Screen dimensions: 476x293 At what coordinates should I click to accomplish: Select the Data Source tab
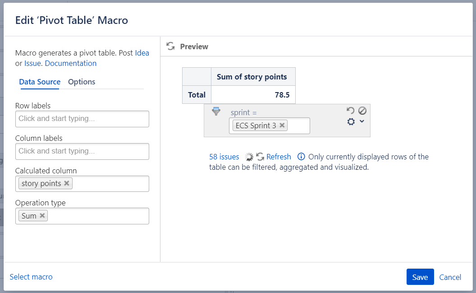40,82
